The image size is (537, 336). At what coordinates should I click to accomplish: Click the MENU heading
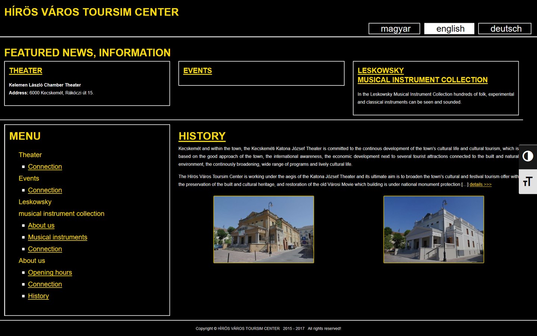(25, 136)
